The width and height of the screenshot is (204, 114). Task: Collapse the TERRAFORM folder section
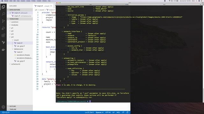[20, 19]
